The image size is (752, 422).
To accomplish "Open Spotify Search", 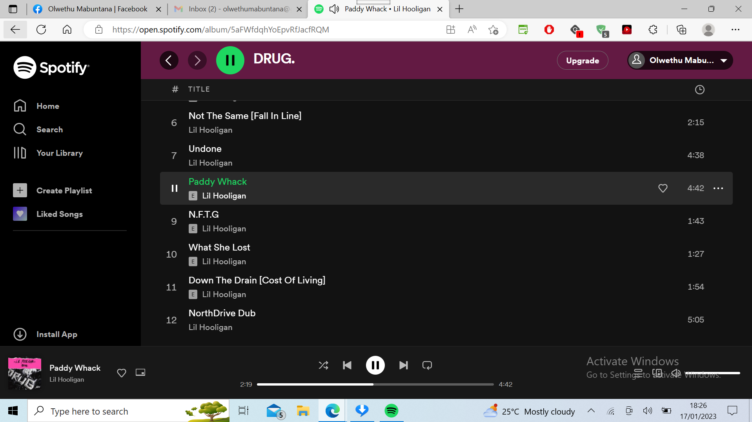I will click(x=38, y=130).
